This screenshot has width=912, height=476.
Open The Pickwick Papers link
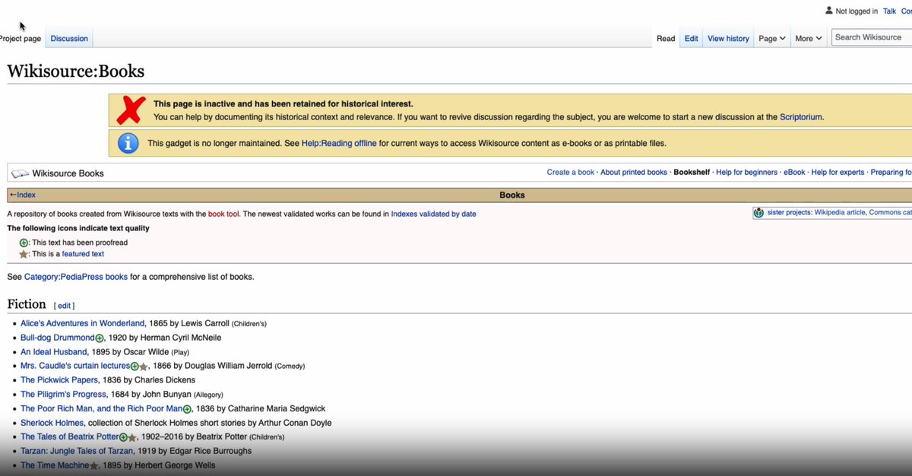click(59, 380)
